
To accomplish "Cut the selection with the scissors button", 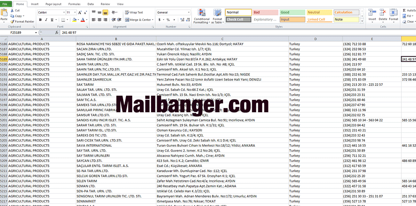I will [x=15, y=11].
